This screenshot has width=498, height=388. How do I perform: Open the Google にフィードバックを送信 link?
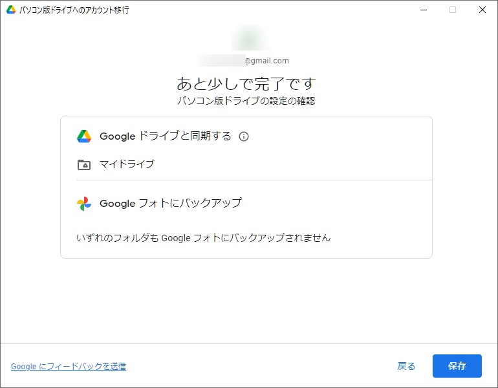point(69,366)
